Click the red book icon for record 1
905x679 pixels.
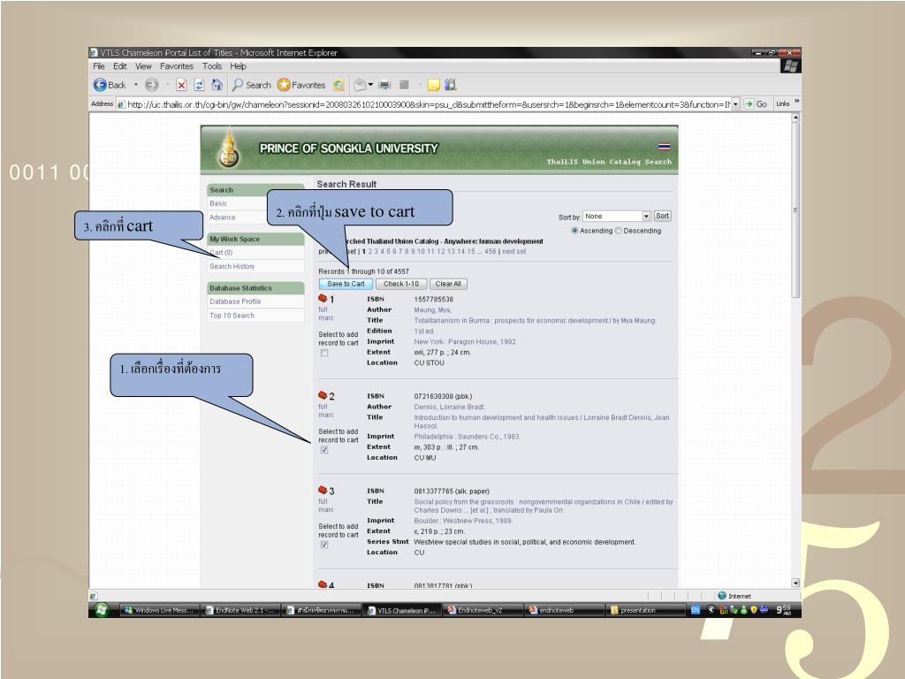pos(323,299)
